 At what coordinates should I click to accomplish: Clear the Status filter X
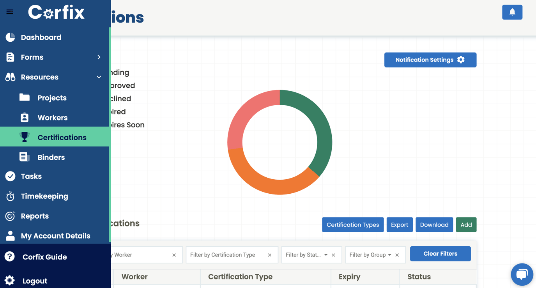tap(333, 255)
